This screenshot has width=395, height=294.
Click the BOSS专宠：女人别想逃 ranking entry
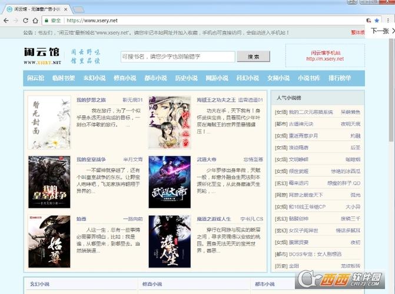[x=315, y=254]
